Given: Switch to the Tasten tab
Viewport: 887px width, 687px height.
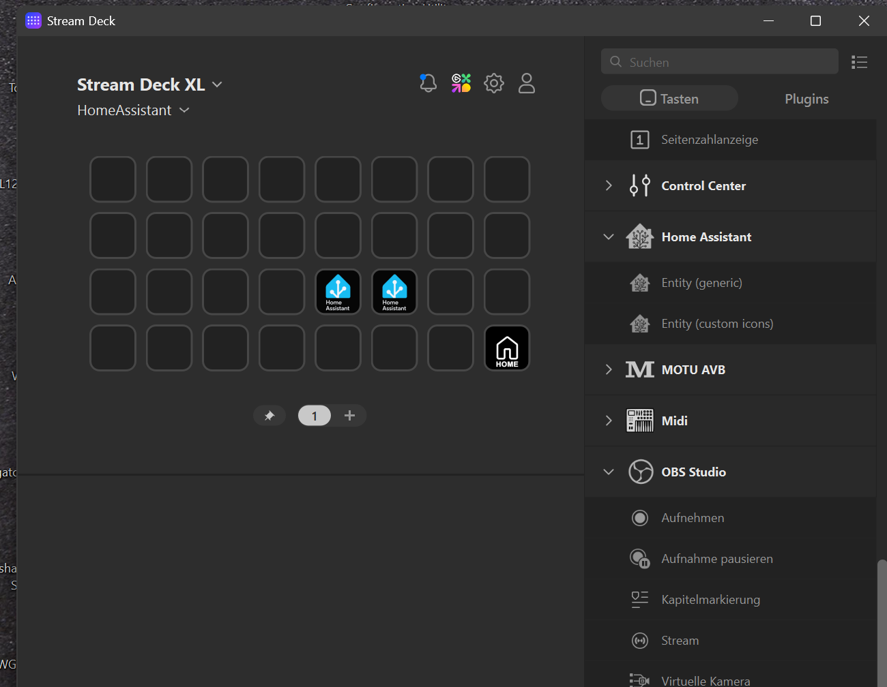Looking at the screenshot, I should (669, 98).
